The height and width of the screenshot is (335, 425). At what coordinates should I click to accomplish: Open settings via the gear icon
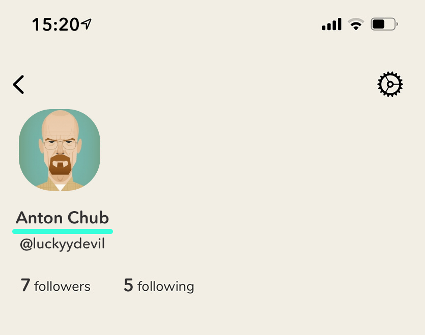click(390, 84)
